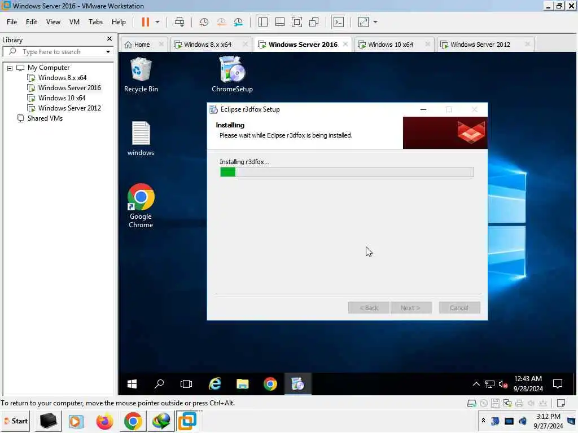This screenshot has height=433, width=578.
Task: Open Chrome from guest taskbar
Action: (x=270, y=384)
